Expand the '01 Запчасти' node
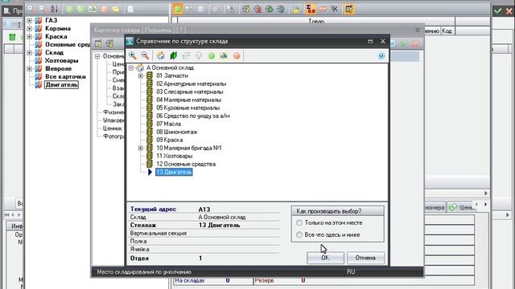 pos(141,75)
